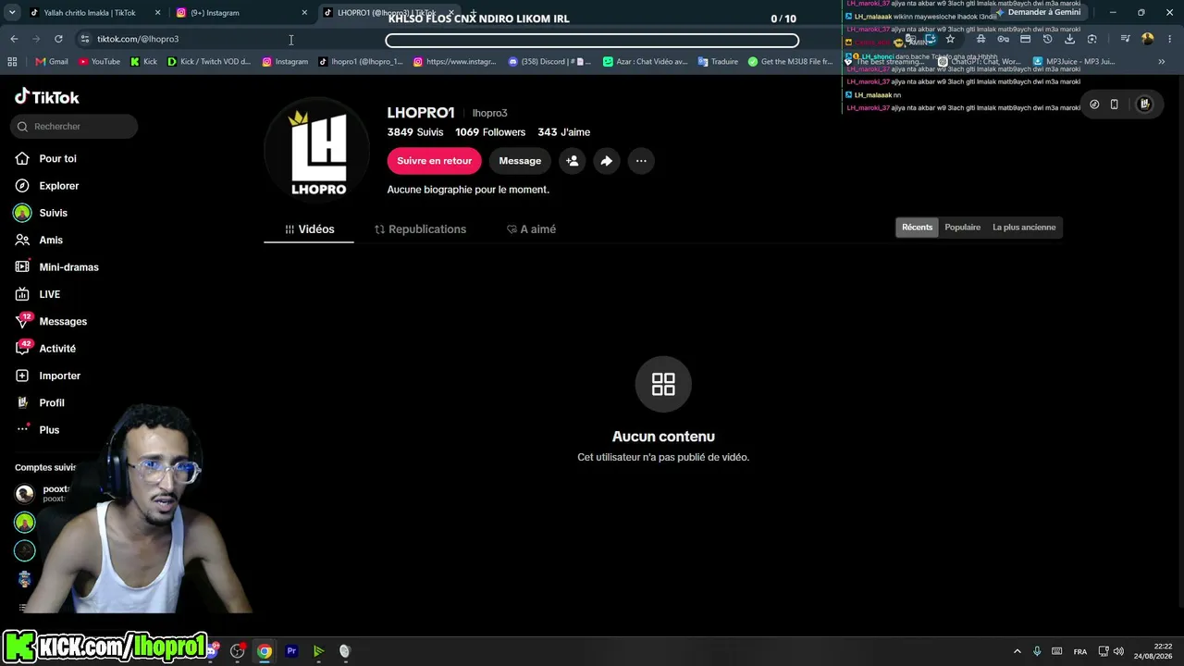This screenshot has height=666, width=1184.
Task: Open the YouTube bookmark
Action: [99, 62]
